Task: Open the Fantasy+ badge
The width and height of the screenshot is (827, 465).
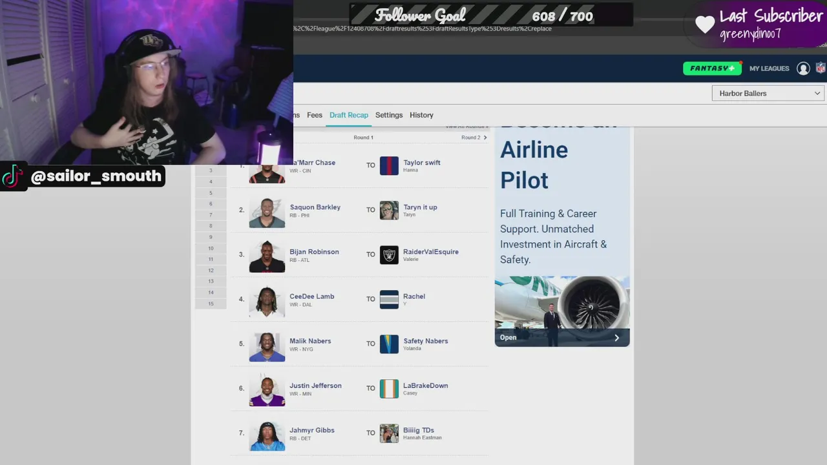Action: coord(712,68)
